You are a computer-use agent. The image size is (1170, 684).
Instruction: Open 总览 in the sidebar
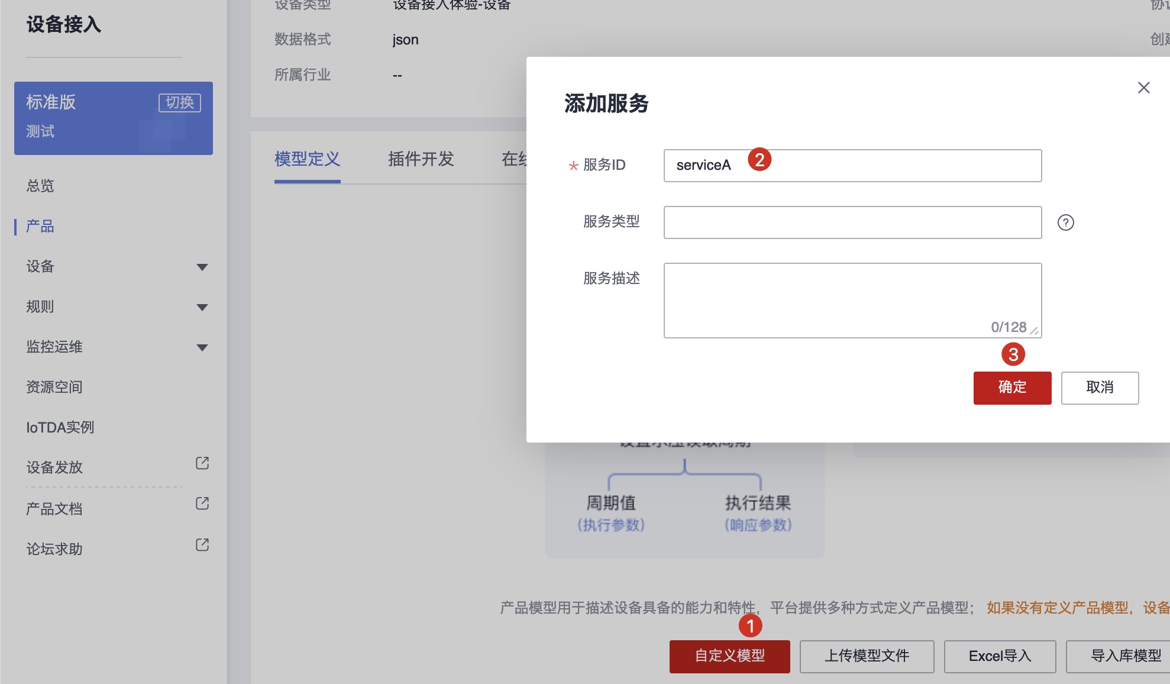40,186
